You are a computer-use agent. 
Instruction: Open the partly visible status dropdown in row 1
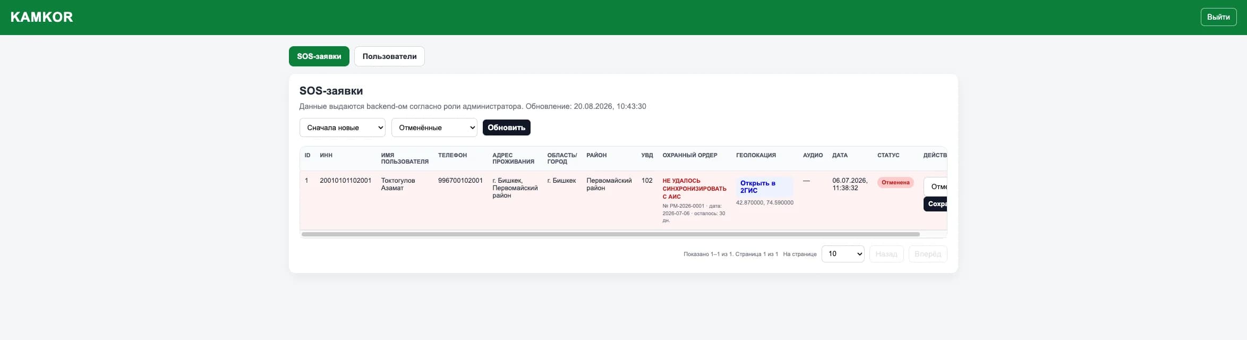pyautogui.click(x=936, y=186)
